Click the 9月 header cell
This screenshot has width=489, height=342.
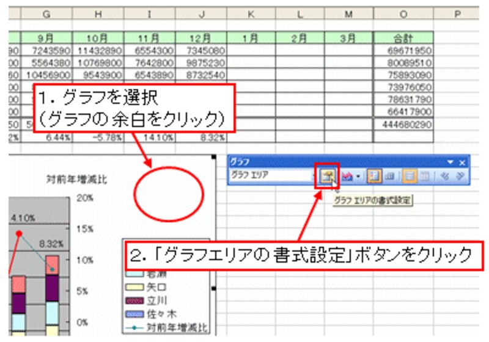46,38
